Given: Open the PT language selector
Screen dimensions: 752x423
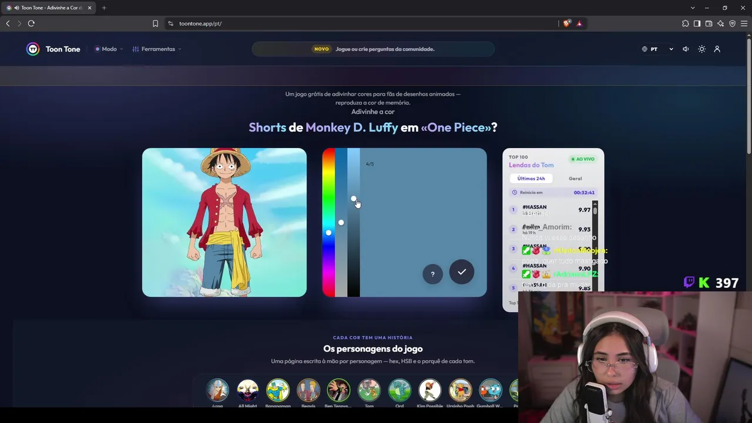Looking at the screenshot, I should (657, 49).
